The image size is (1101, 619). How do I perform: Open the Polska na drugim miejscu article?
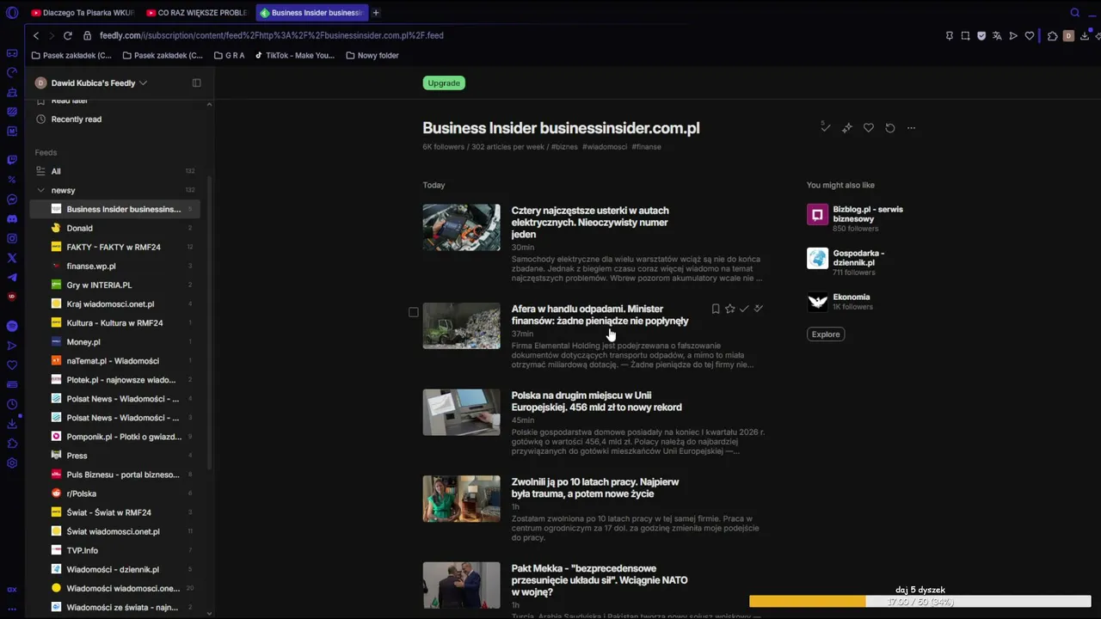tap(596, 401)
